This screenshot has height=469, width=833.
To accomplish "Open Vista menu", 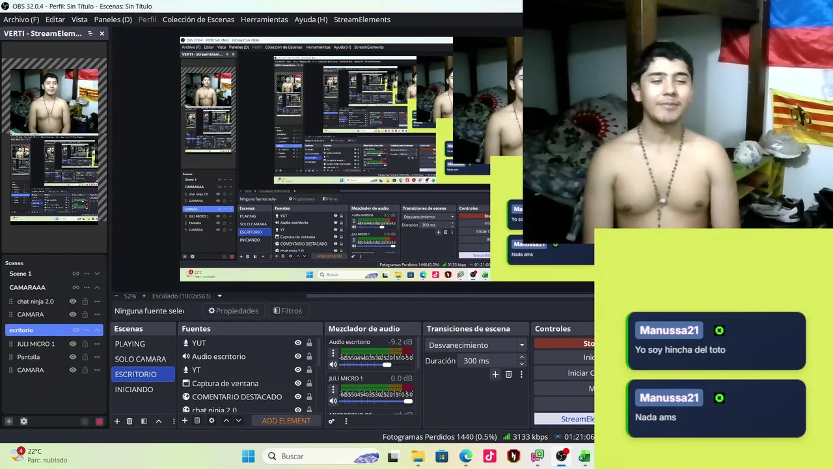I will click(79, 20).
